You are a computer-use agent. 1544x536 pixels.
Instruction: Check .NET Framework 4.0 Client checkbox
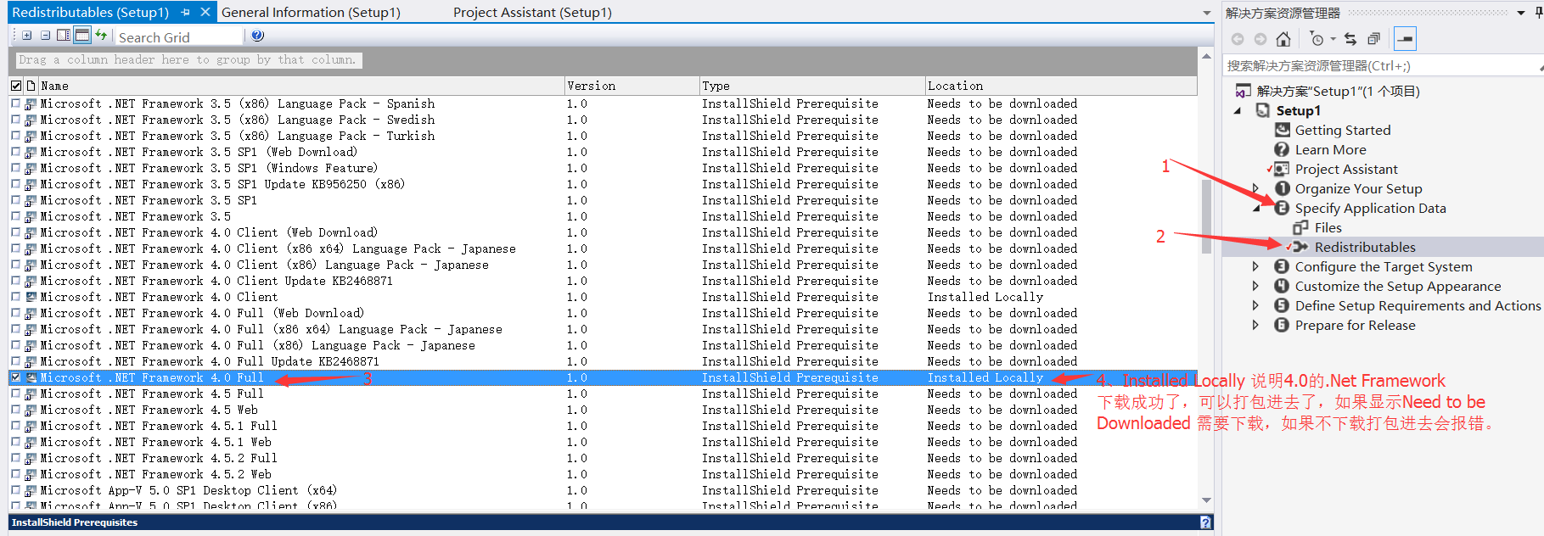[x=15, y=297]
